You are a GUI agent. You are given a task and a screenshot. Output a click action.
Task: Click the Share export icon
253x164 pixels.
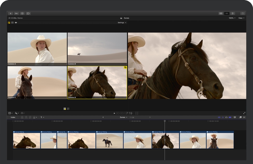[x=243, y=13]
